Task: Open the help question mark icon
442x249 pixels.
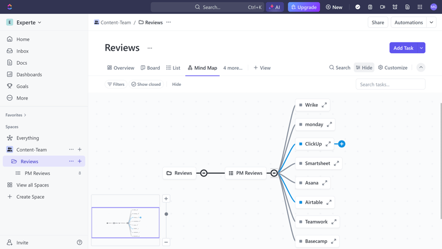Action: click(80, 242)
